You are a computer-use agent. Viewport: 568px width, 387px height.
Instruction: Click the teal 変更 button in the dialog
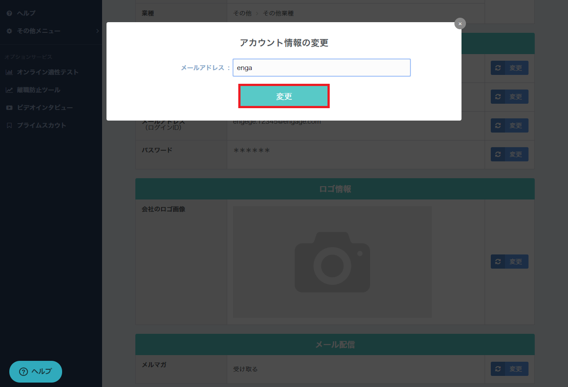(x=284, y=96)
